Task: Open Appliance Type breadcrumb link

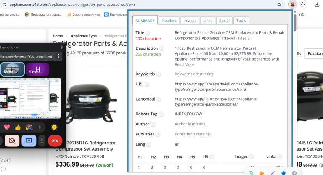Action: (x=84, y=36)
